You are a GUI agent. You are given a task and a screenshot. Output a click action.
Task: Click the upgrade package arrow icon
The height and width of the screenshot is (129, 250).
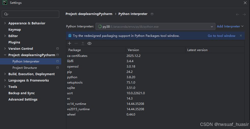83,43
